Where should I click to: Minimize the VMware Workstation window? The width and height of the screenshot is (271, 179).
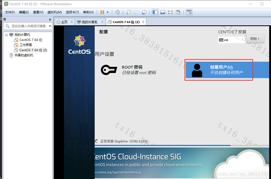pos(250,4)
